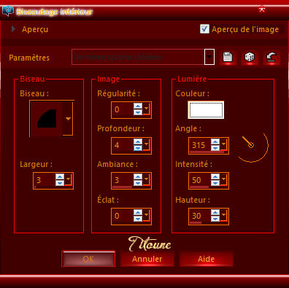Pick the light Couleur white swatch

[x=206, y=110]
